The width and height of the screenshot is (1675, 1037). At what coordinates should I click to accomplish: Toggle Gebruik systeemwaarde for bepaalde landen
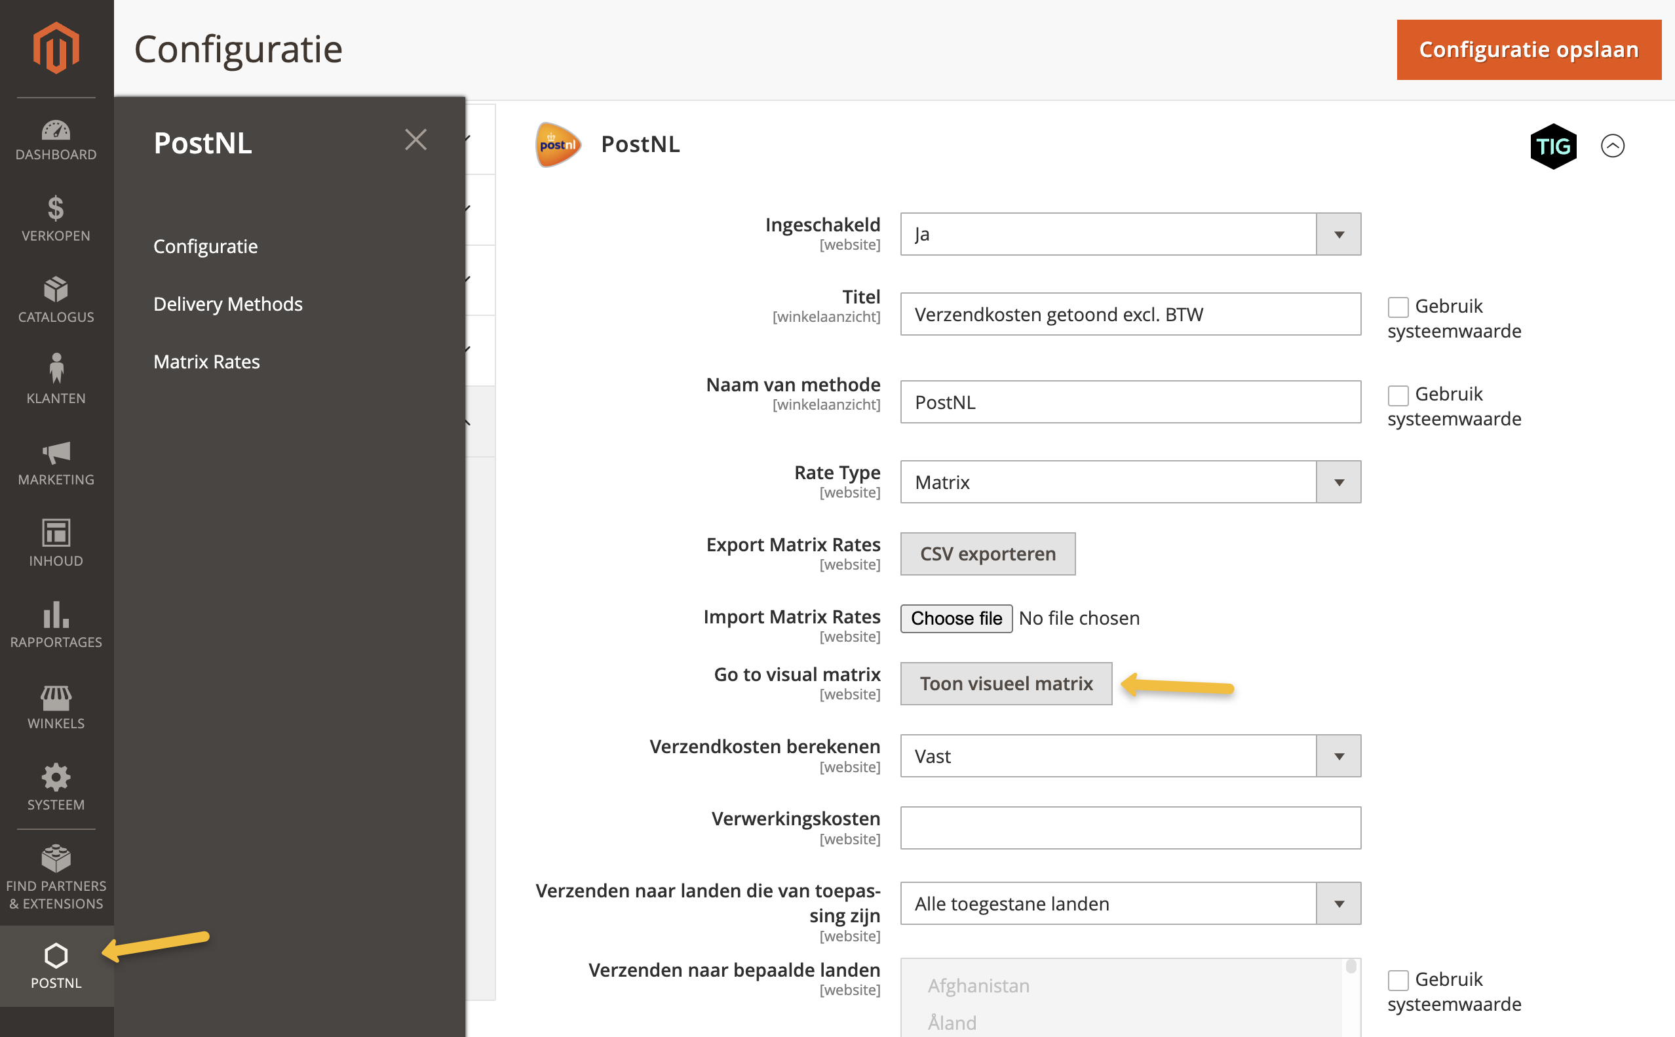tap(1398, 980)
